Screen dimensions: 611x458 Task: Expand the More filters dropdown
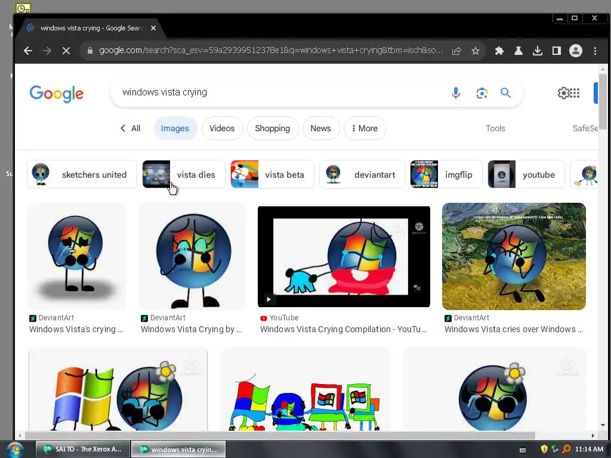[365, 128]
